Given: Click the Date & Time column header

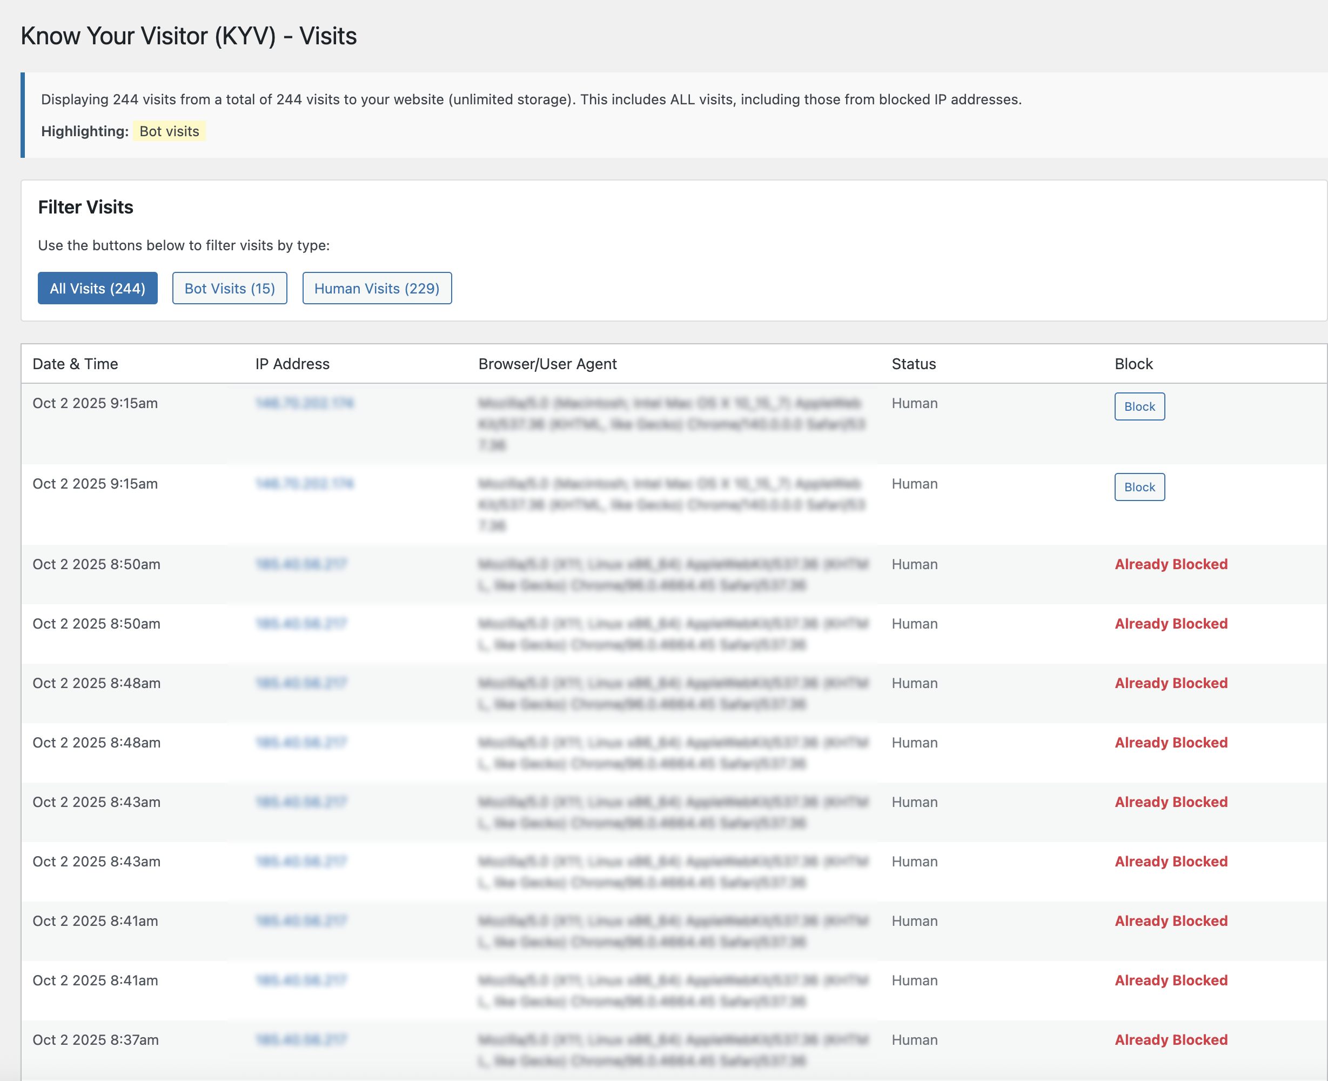Looking at the screenshot, I should [75, 364].
